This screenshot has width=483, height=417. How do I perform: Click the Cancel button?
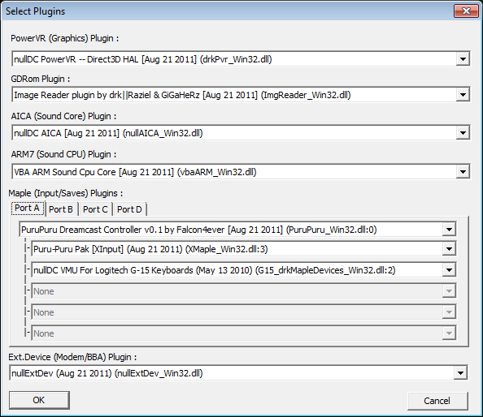(437, 401)
